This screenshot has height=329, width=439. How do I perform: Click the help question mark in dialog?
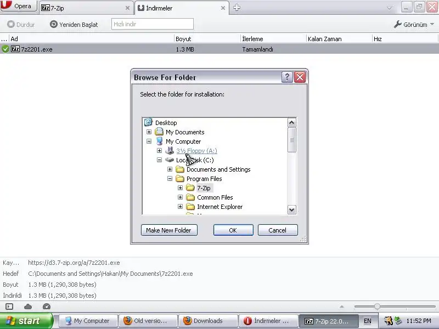pos(287,77)
